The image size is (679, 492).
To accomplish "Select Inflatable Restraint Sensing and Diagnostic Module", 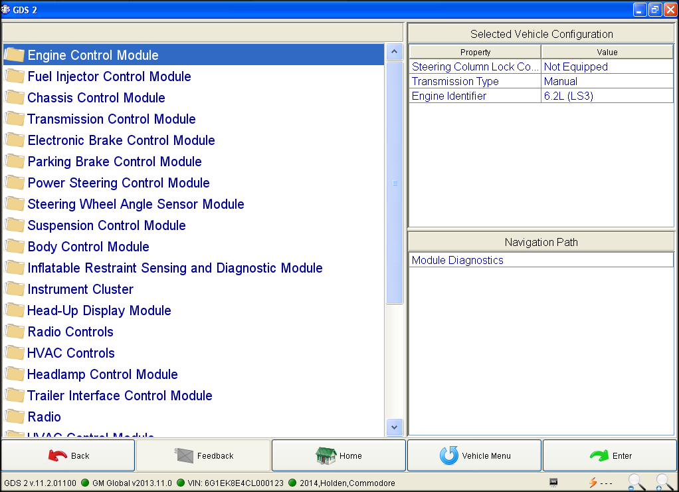I will [175, 267].
